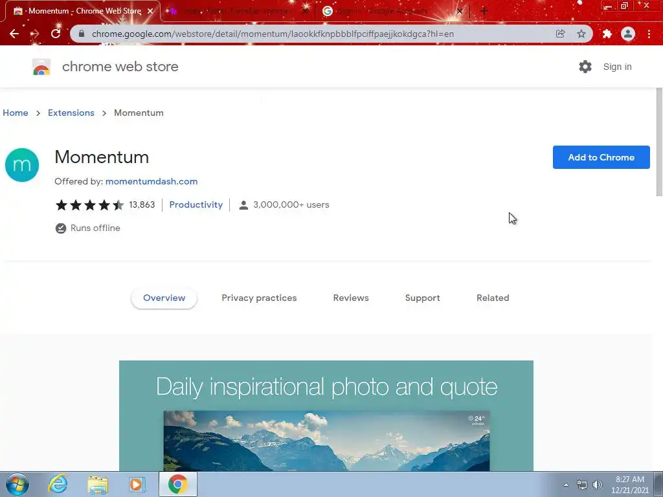Open Chrome's three-dot menu

(x=649, y=34)
